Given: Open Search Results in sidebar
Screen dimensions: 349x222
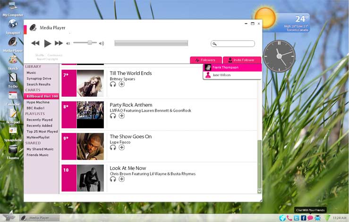Looking at the screenshot, I should pos(39,84).
